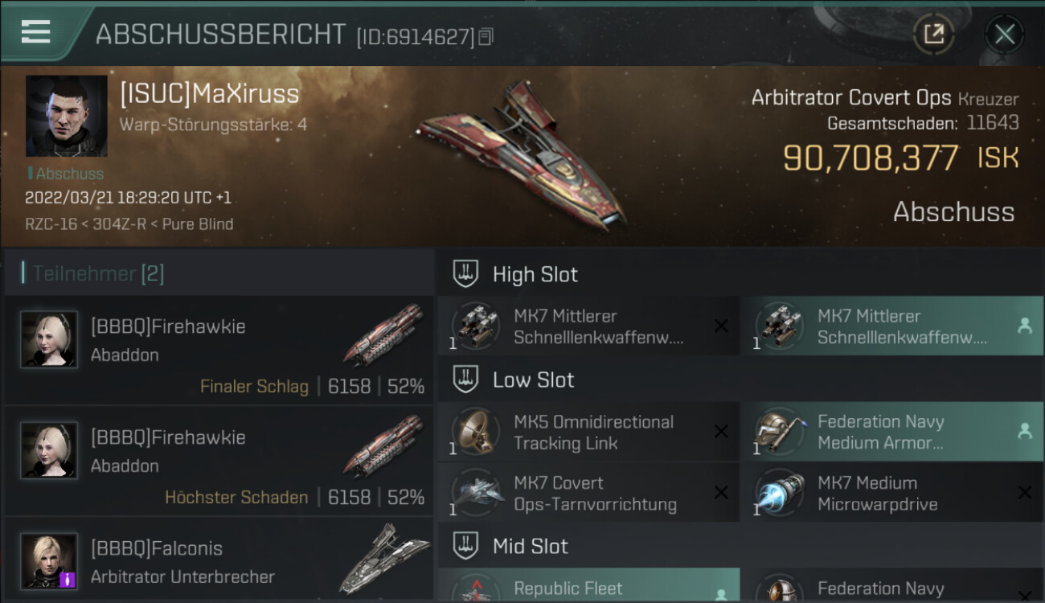This screenshot has width=1045, height=603.
Task: Copy the kill report ID icon
Action: click(x=486, y=37)
